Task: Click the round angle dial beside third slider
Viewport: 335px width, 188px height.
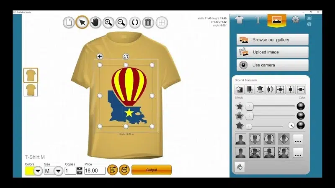Action: (291, 125)
